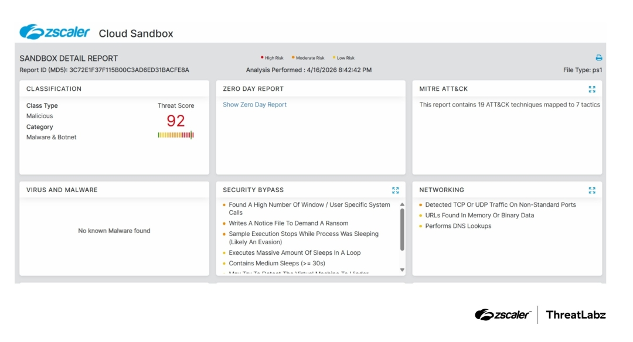
Task: Print the sandbox detail report
Action: tap(598, 57)
